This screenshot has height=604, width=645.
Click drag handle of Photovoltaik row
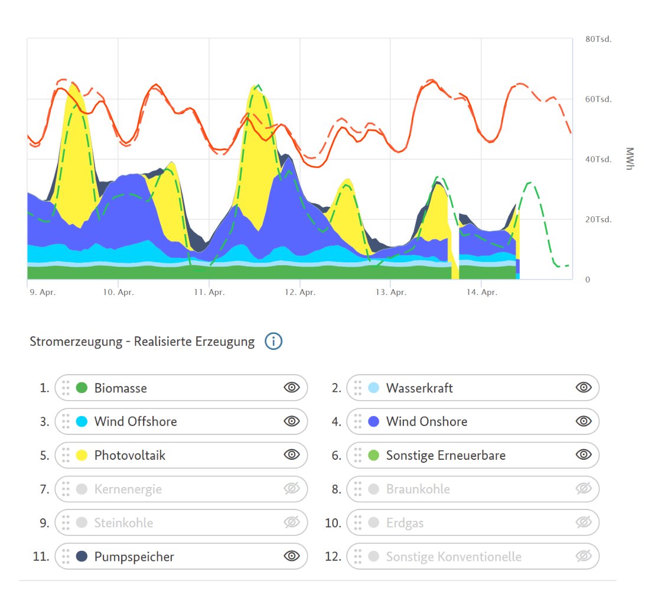coord(66,456)
